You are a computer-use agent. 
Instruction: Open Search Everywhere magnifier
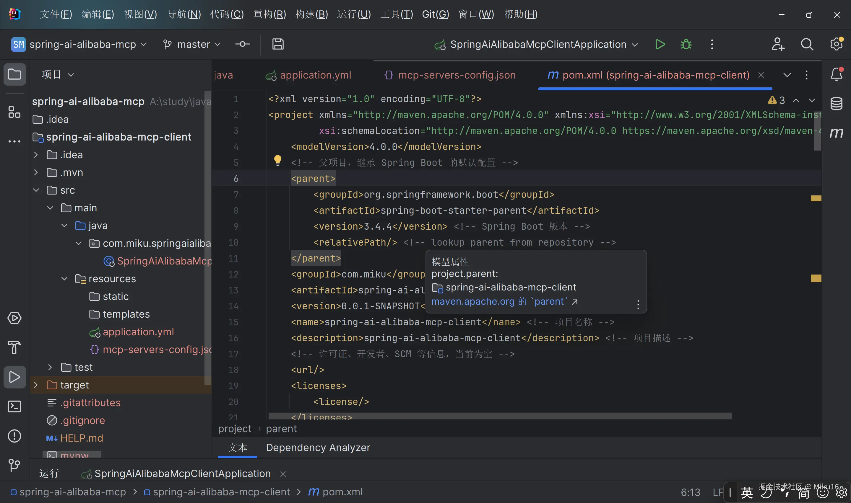pos(807,44)
